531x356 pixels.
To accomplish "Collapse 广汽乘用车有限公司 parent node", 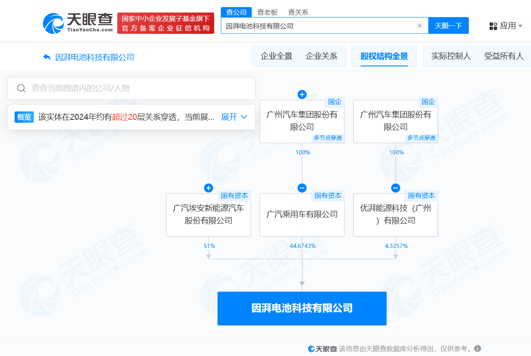I will coord(302,188).
